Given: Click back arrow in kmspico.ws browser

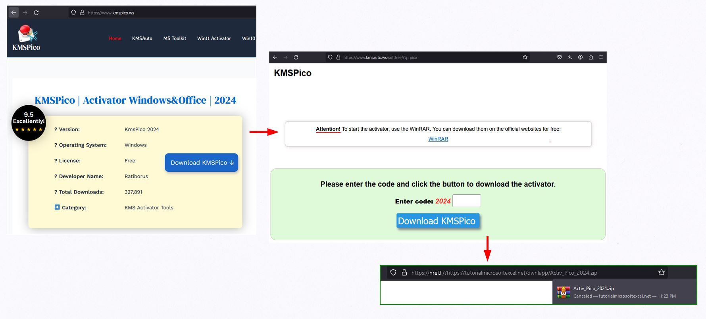Looking at the screenshot, I should [13, 13].
